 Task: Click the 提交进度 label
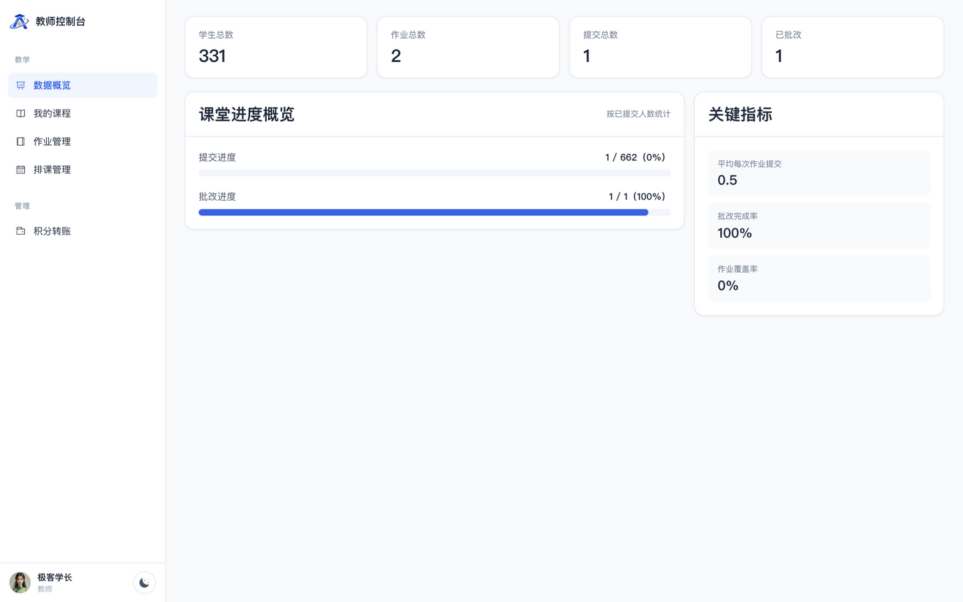(217, 158)
